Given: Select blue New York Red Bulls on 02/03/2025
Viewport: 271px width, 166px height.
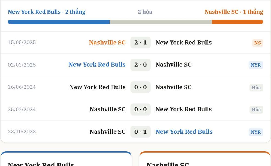Looking at the screenshot, I should [x=97, y=65].
